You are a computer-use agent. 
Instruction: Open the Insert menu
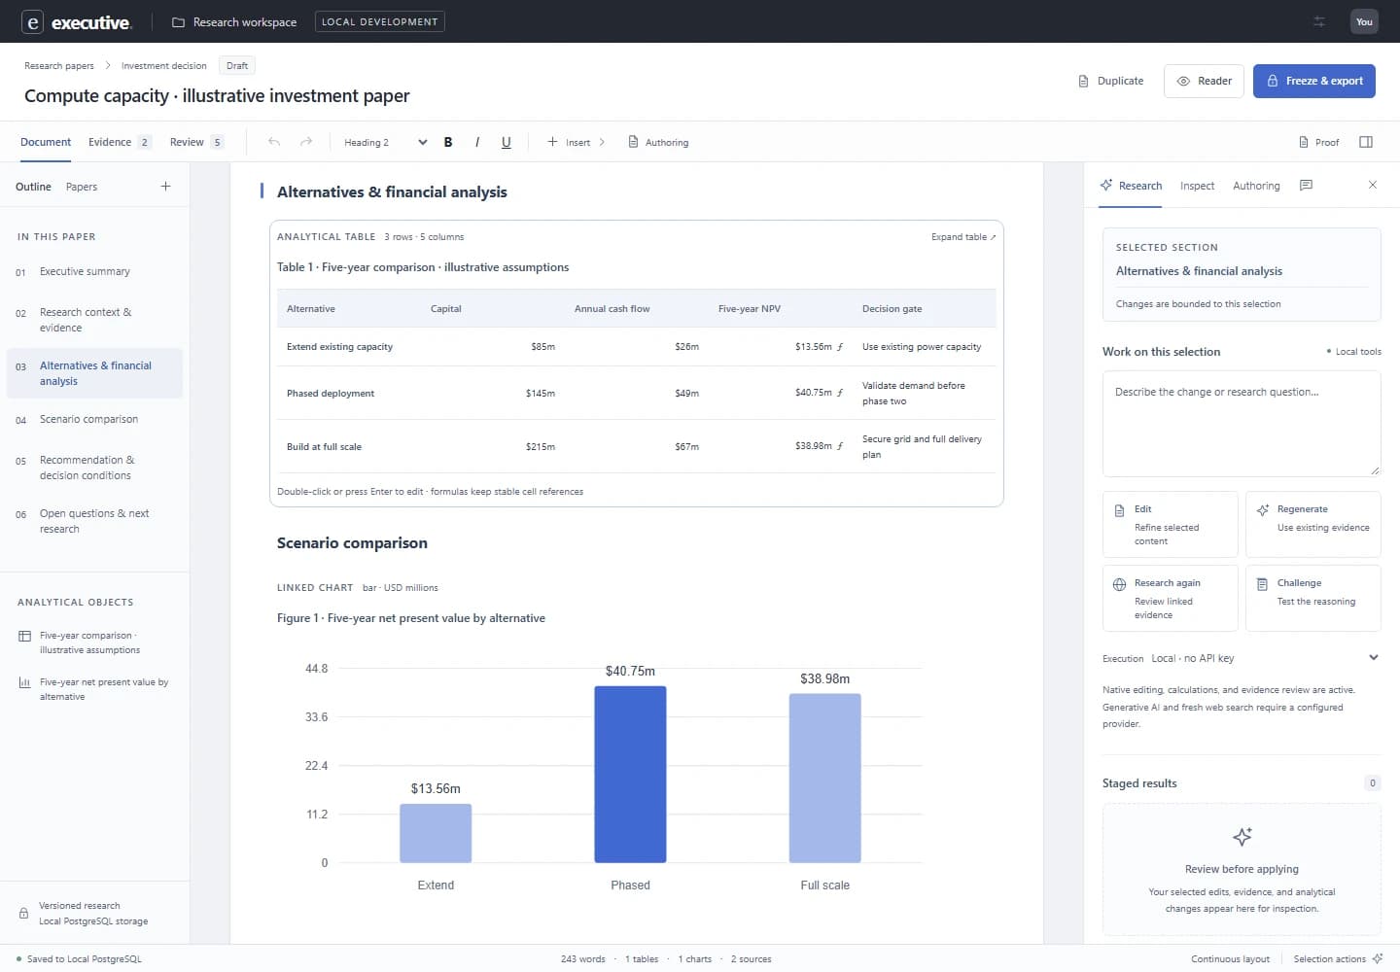coord(577,142)
